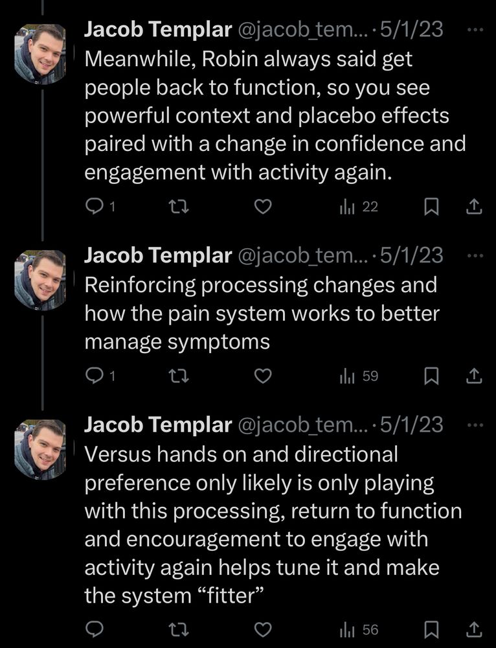
Task: Share the tweet about placebo effects
Action: point(473,207)
